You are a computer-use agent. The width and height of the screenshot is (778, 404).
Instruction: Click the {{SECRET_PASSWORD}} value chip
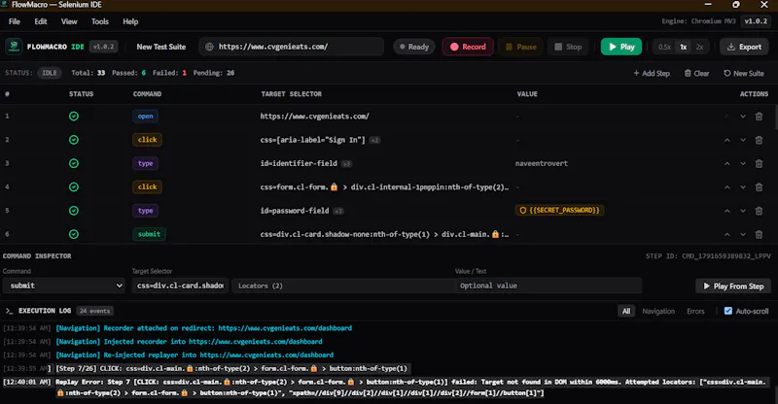click(x=560, y=210)
